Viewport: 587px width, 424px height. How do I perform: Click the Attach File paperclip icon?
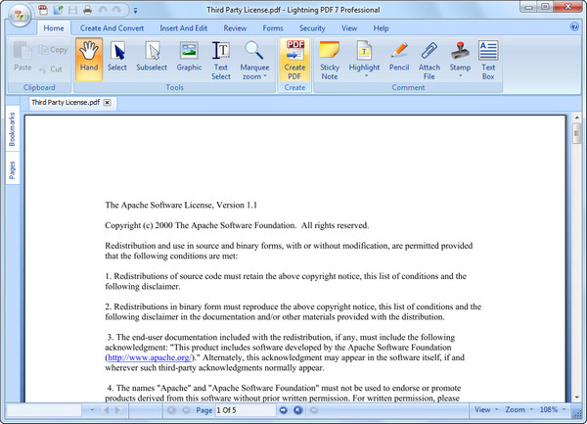[x=429, y=59]
